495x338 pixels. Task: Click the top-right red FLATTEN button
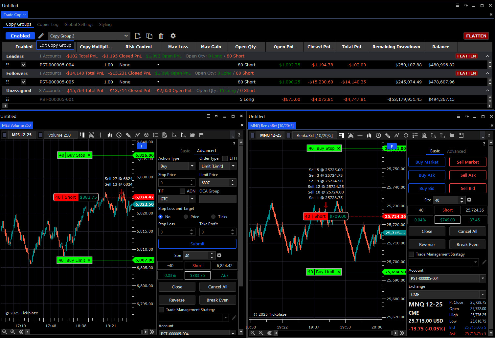[x=476, y=36]
